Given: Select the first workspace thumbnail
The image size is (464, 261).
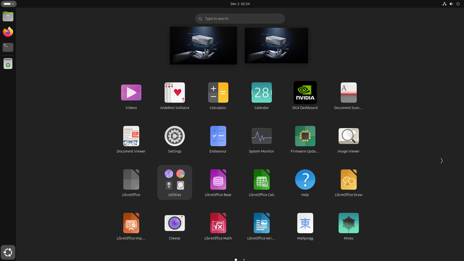Looking at the screenshot, I should 204,46.
